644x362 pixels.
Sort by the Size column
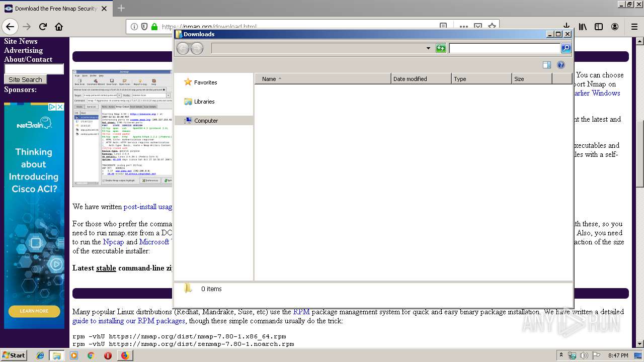tap(532, 79)
